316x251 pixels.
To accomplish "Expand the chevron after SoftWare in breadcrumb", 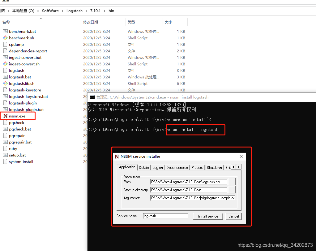I will [62, 11].
